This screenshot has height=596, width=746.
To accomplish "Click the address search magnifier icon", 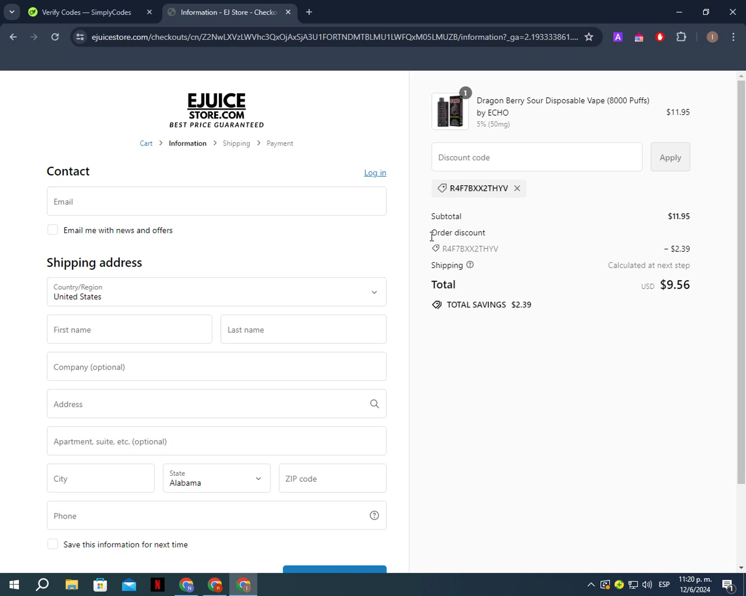I will pos(374,404).
